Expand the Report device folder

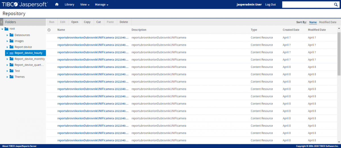click(7, 47)
